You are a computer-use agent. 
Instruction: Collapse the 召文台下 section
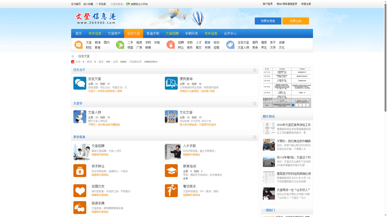(x=255, y=70)
